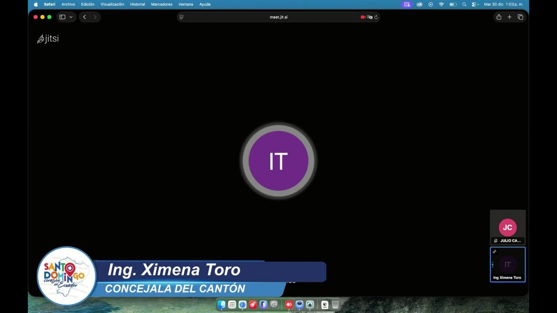Open the red AnyDesk app in the Dock
Screen dimensions: 557x313
(289, 305)
